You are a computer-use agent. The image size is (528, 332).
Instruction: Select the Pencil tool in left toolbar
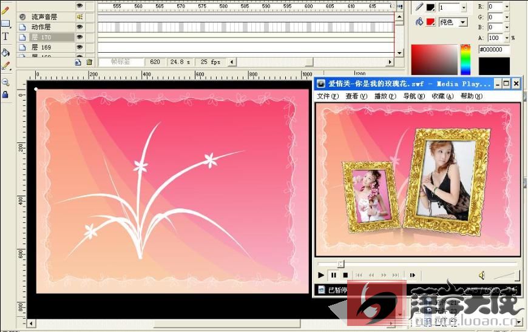(5, 11)
